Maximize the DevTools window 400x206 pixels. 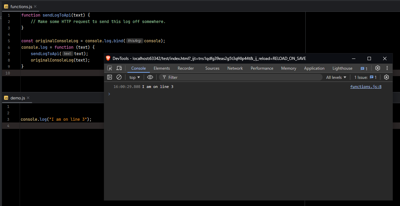369,59
